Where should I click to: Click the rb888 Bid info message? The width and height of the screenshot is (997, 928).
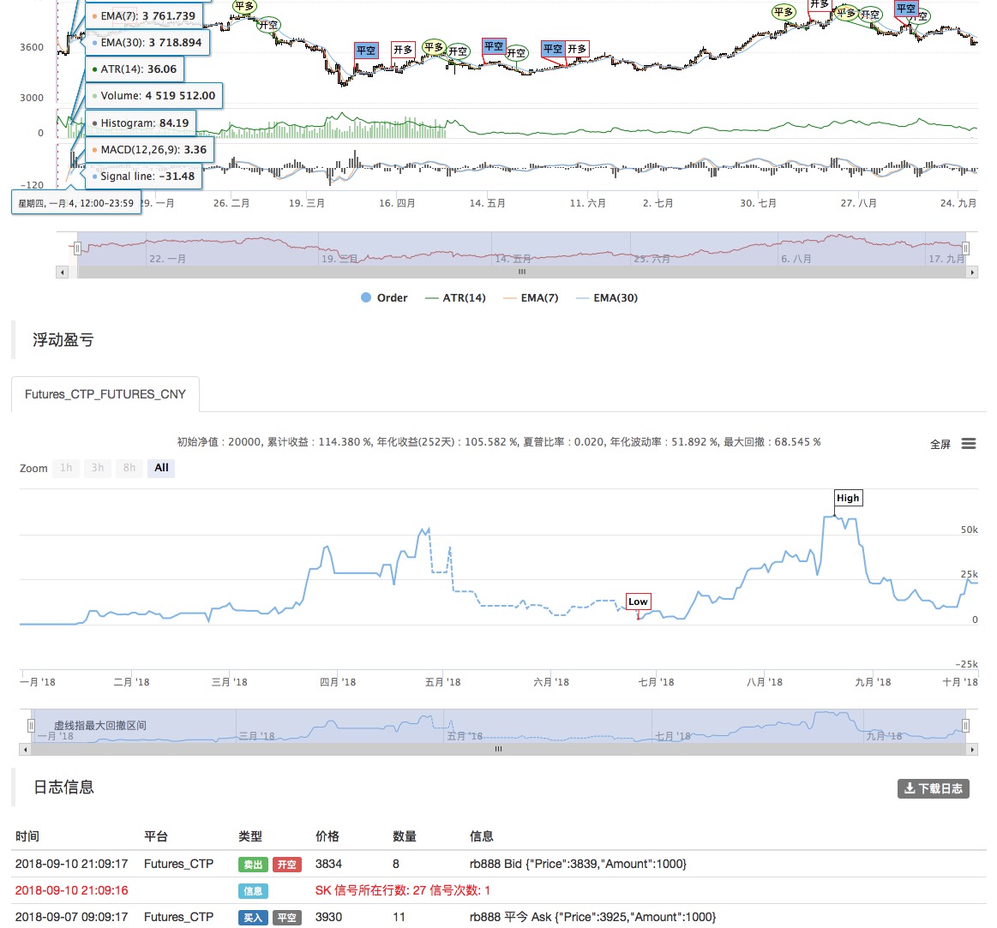click(578, 864)
